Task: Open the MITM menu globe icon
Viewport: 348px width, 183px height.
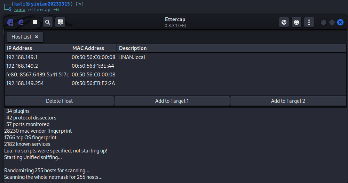Action: tap(284, 22)
